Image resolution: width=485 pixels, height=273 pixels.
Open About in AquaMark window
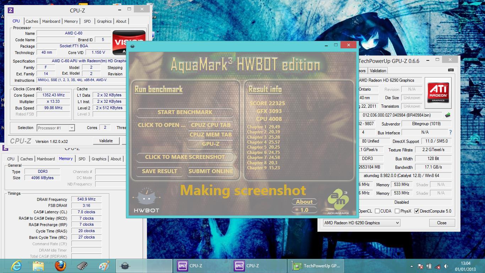[304, 202]
